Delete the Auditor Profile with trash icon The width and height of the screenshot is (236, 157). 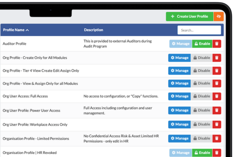coord(217,44)
